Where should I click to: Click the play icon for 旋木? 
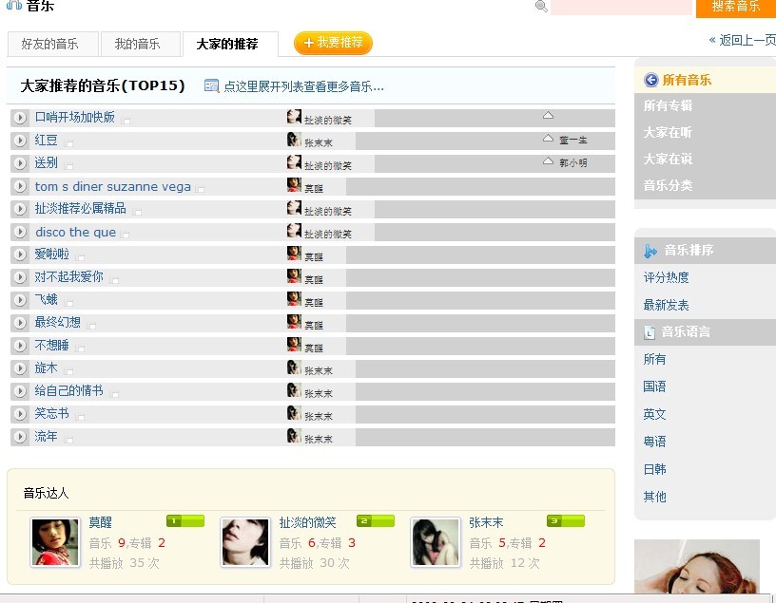20,367
